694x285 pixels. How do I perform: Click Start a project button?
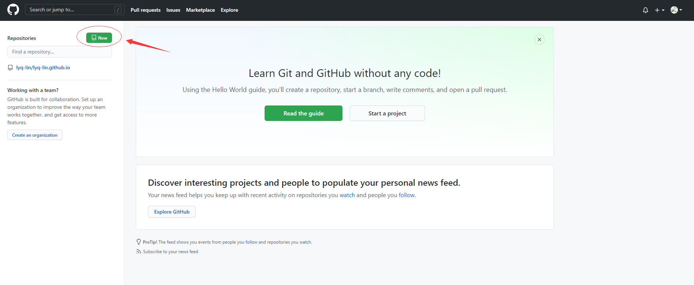(387, 113)
